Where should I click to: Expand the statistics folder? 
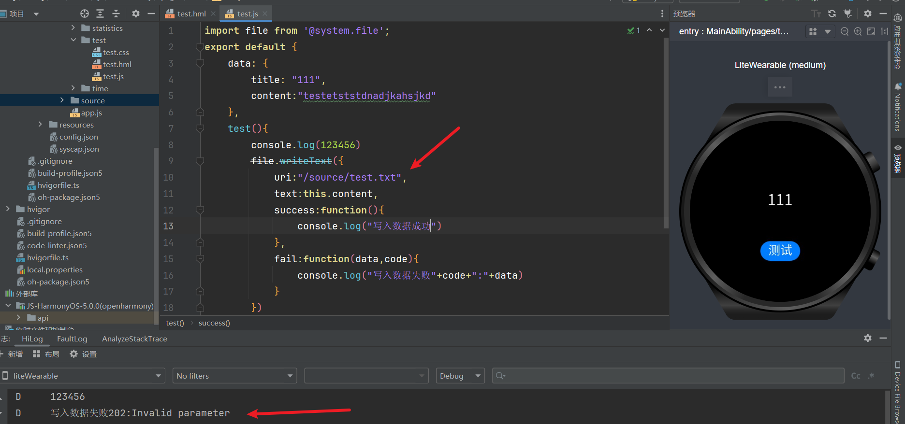[73, 28]
